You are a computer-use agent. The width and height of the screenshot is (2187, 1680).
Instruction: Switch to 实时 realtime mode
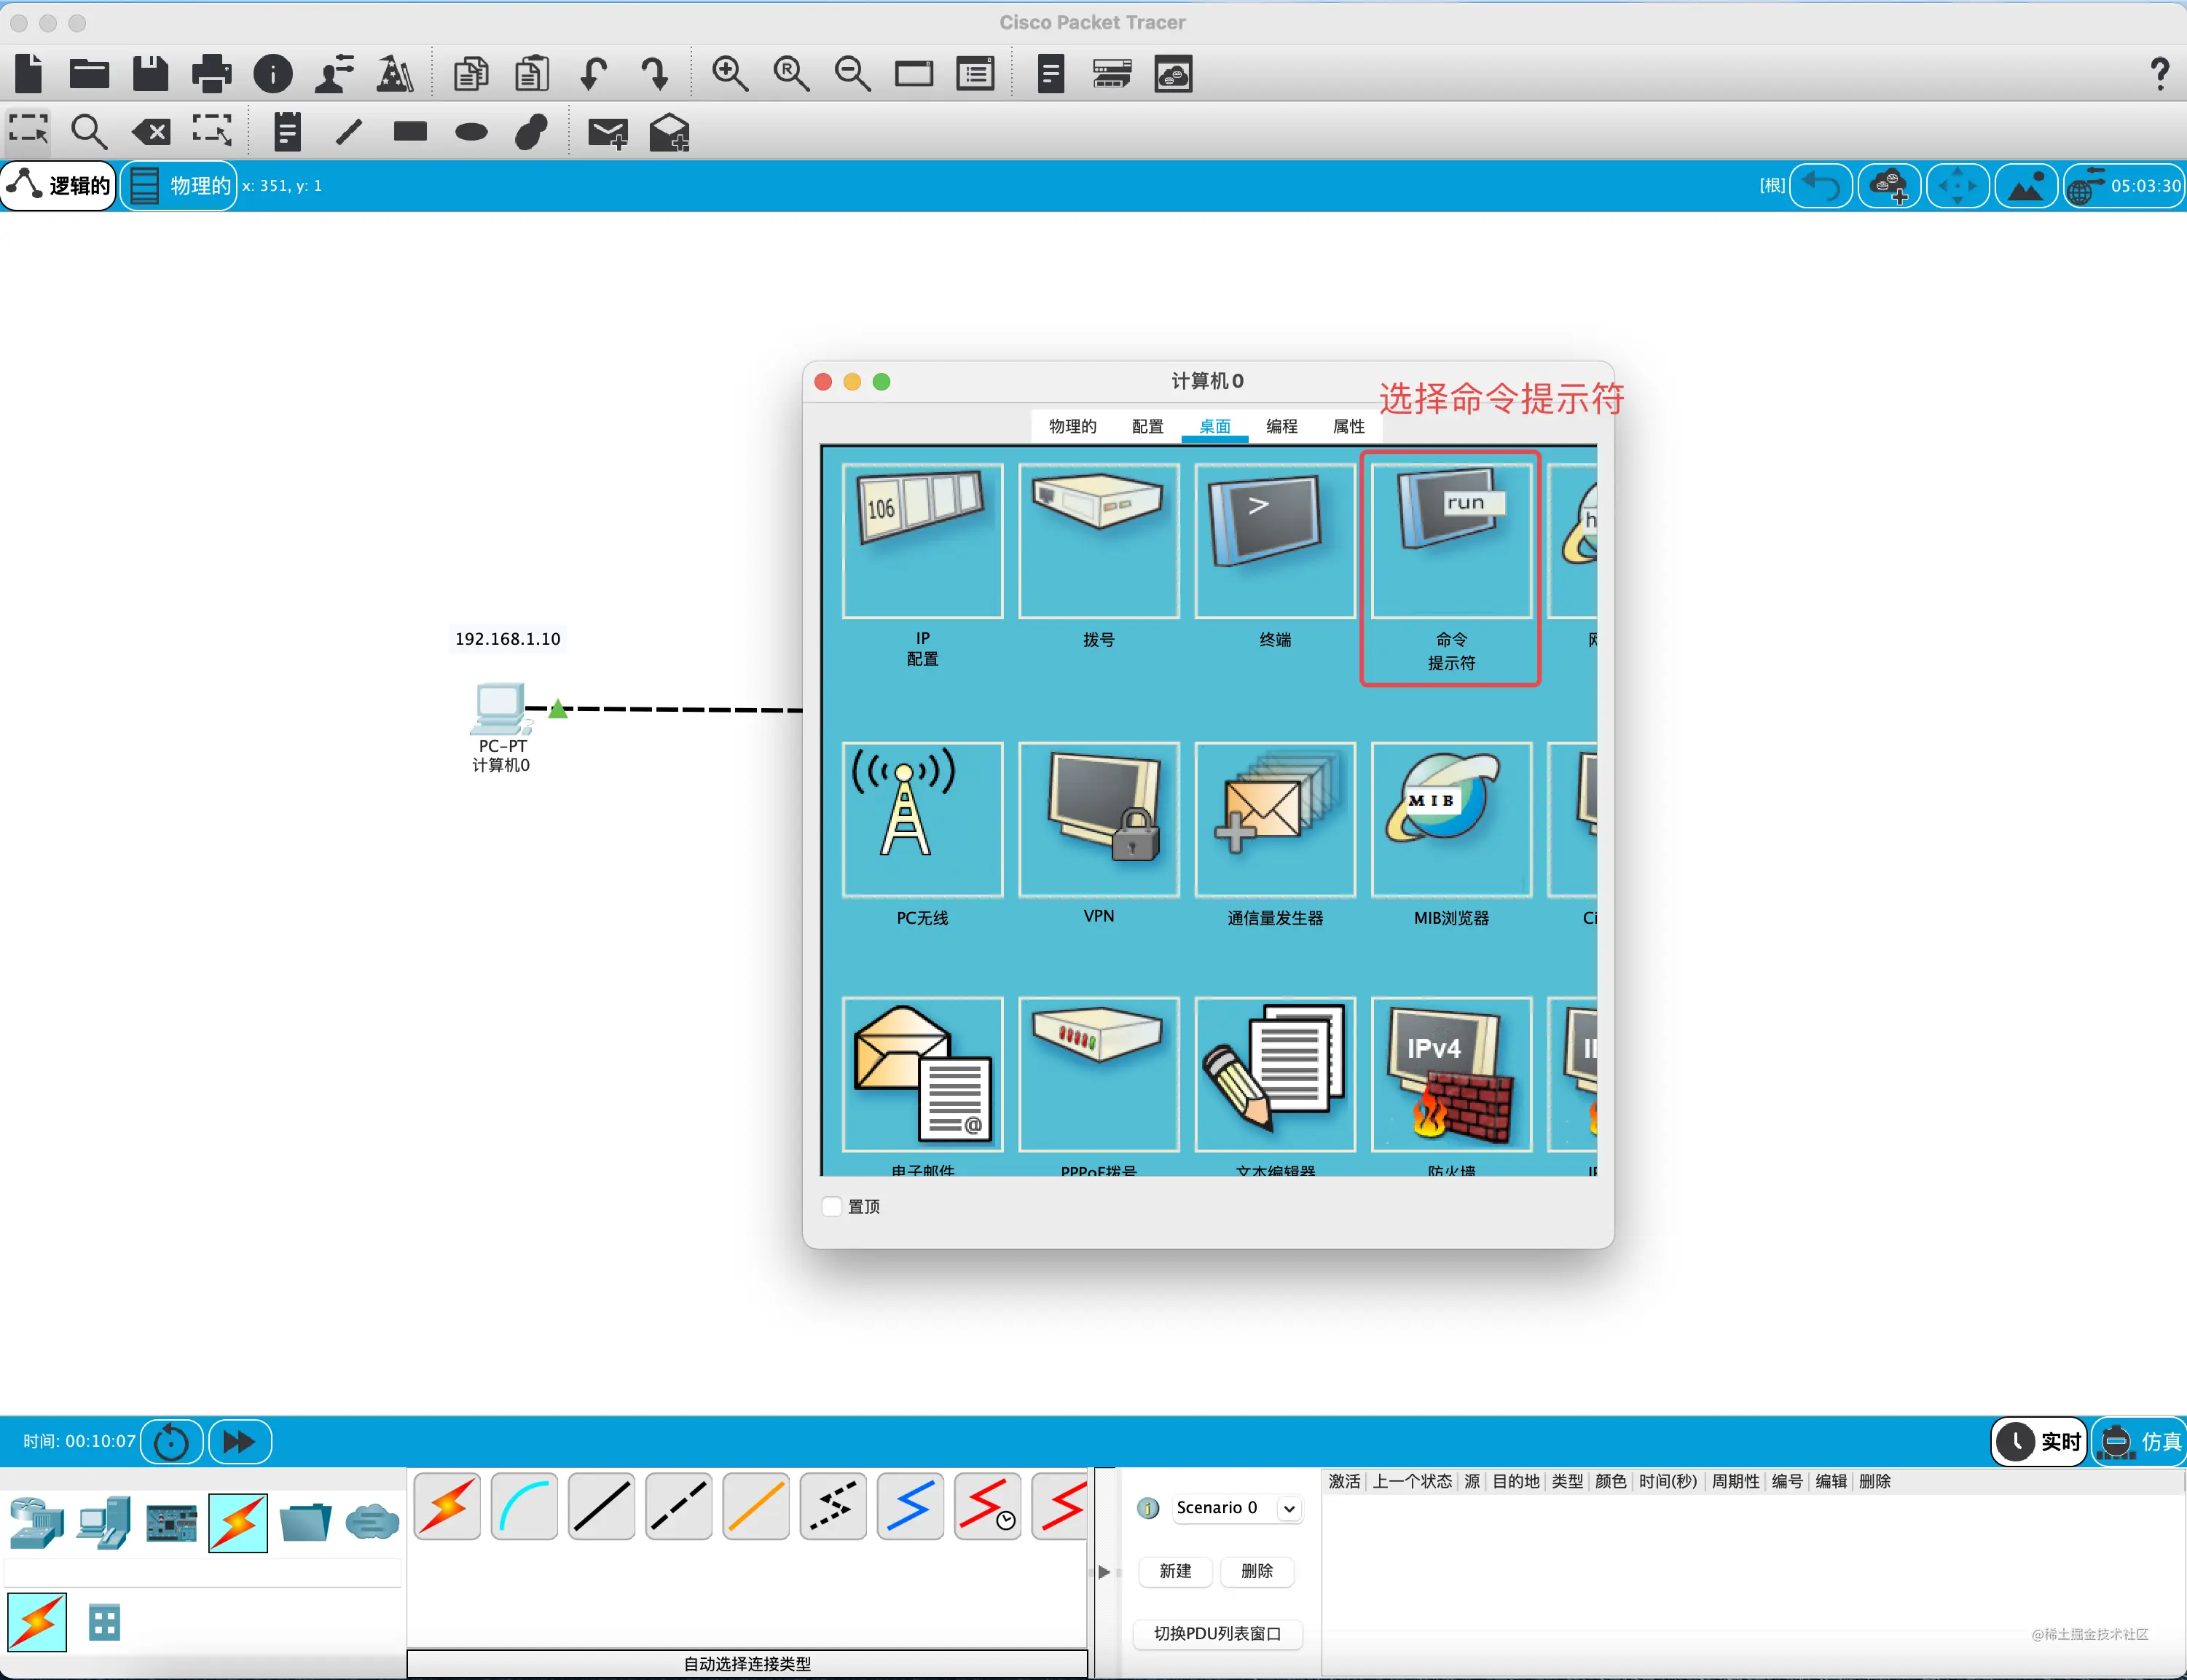point(2039,1441)
